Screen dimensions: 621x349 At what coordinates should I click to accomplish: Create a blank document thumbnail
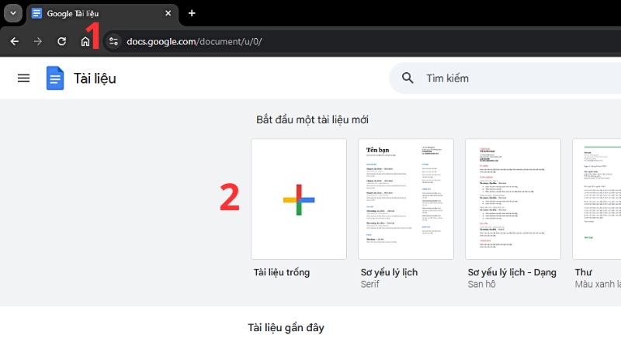point(299,199)
